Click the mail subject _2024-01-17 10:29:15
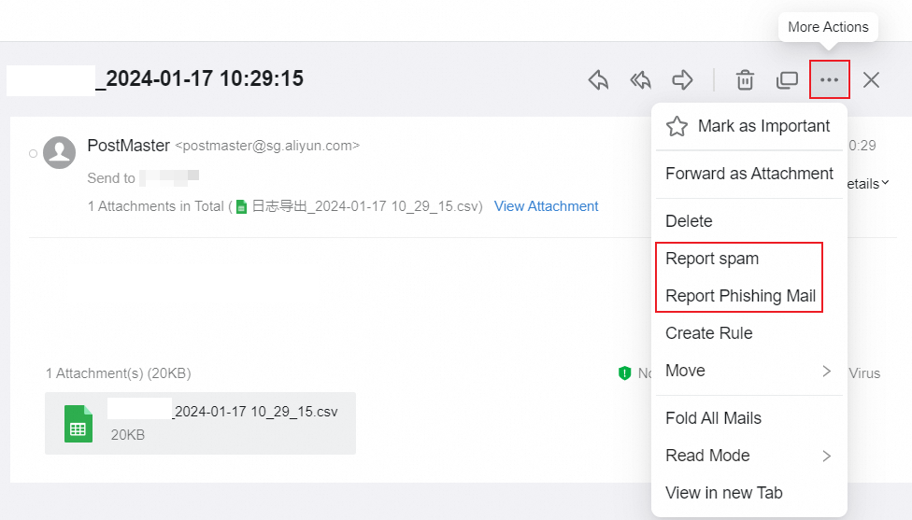The image size is (912, 520). (199, 78)
